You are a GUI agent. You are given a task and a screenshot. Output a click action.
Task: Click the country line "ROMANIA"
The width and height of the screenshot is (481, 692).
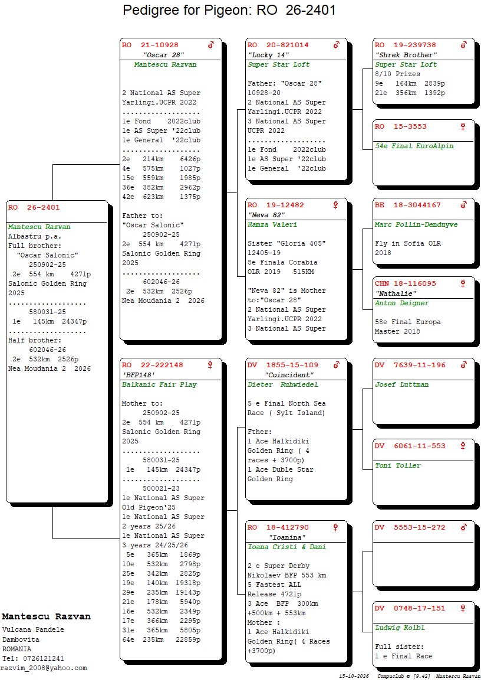(17, 649)
